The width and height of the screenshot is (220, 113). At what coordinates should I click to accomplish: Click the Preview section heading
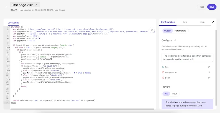(x=166, y=87)
